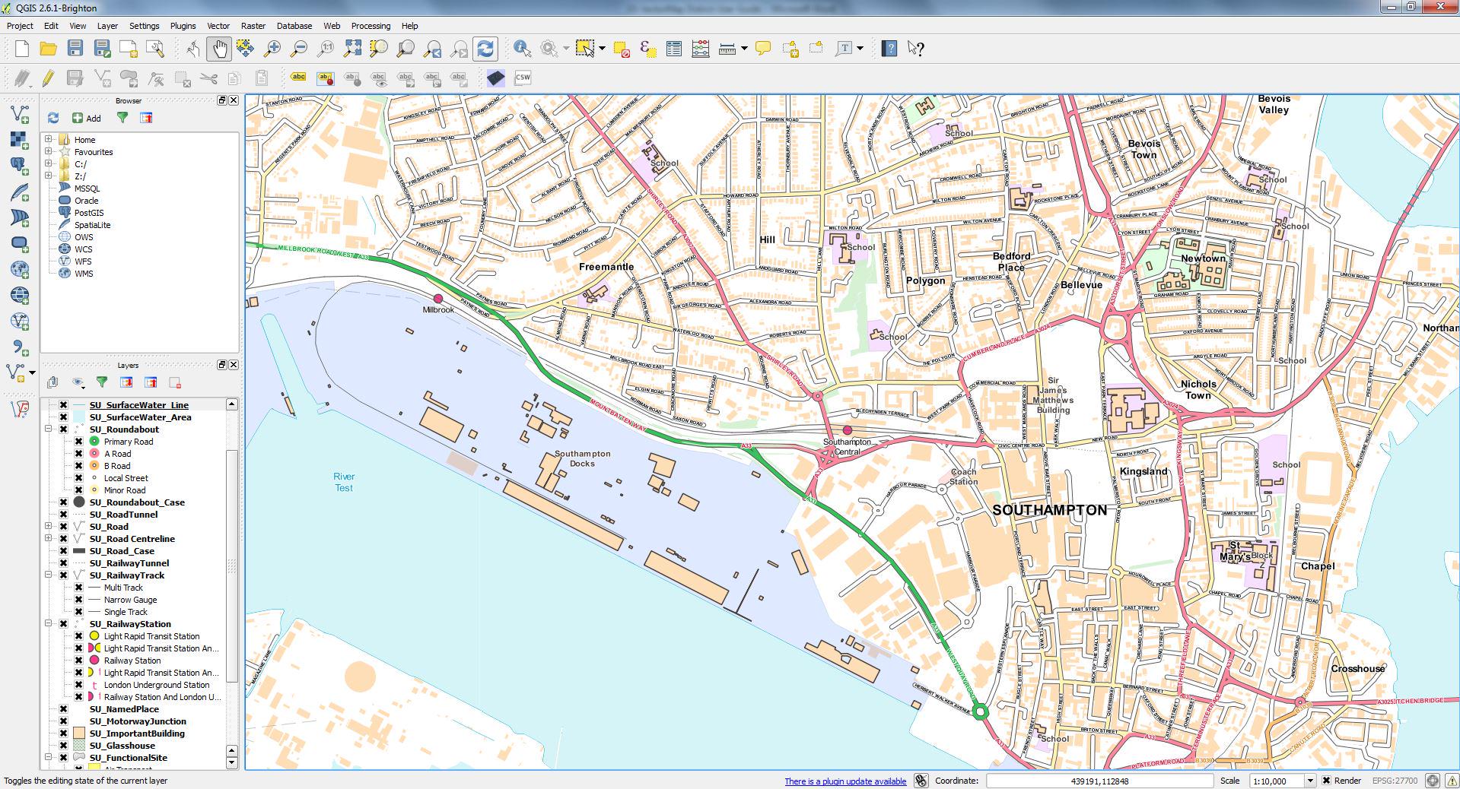Open the Select Features tool dropdown arrow
1460x789 pixels.
pos(602,49)
